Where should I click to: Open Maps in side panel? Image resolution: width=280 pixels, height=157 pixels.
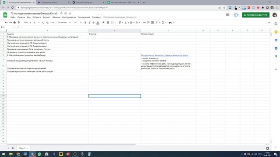point(276,56)
